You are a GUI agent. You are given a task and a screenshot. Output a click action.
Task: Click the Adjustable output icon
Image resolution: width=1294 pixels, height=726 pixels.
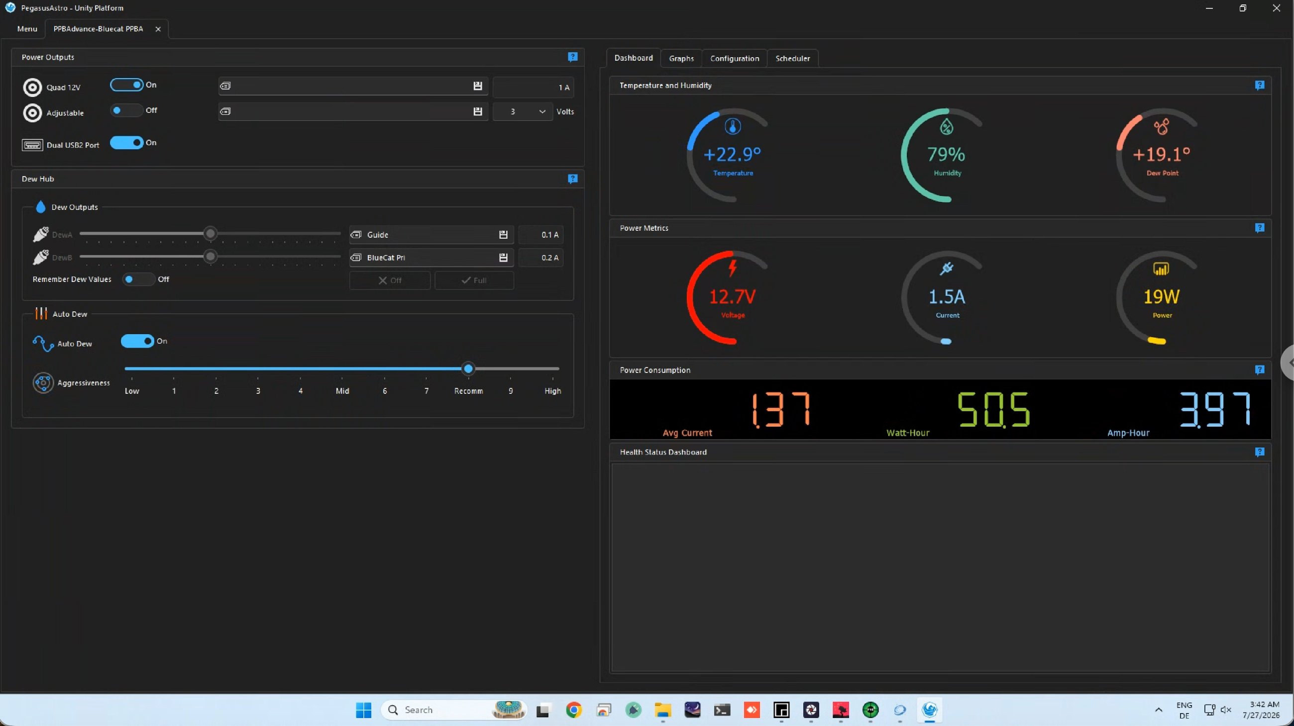(x=33, y=113)
